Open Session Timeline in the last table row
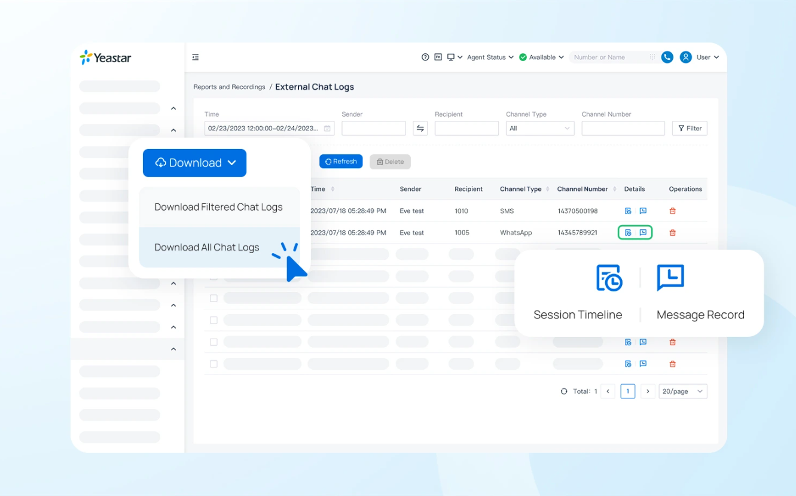Viewport: 796px width, 496px height. pos(628,364)
